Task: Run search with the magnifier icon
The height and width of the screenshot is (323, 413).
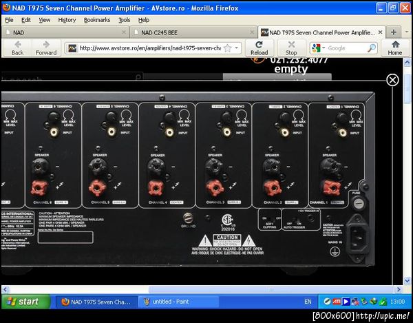Action: point(372,48)
